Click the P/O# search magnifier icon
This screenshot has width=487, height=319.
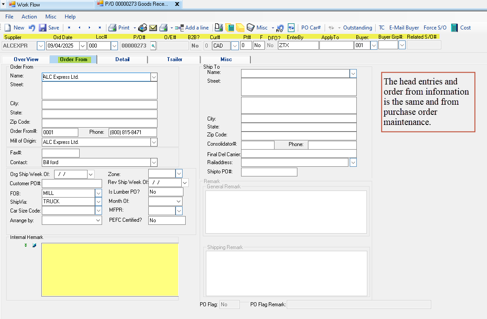point(153,45)
